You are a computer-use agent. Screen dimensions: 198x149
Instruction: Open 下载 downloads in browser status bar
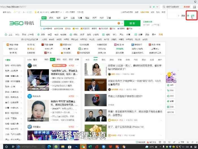pos(181,142)
